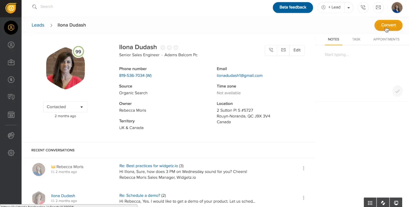The image size is (409, 207).
Task: Open the Contacted status dropdown
Action: click(x=65, y=107)
